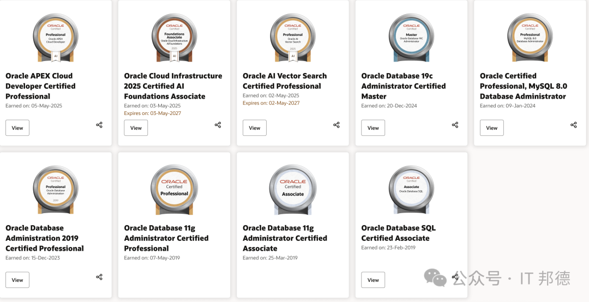Select the Earned on 09-Jan-2024 date

point(508,106)
